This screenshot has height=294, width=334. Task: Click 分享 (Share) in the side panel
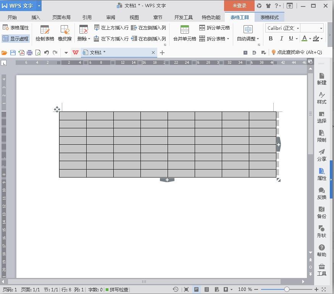(321, 155)
